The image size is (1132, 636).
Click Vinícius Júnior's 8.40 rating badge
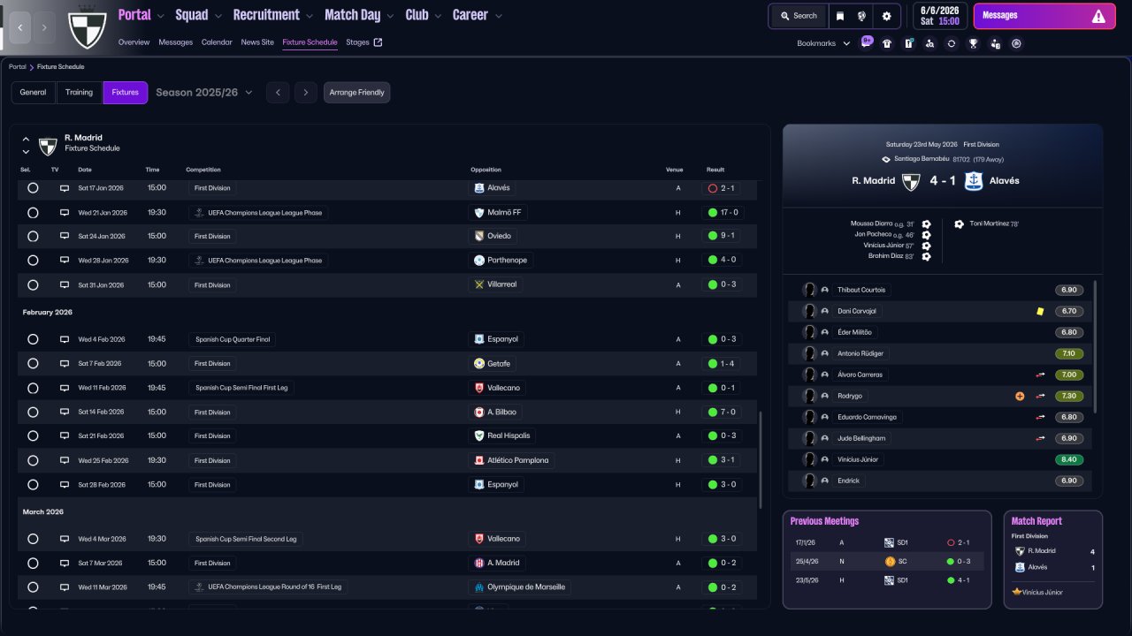(1069, 459)
